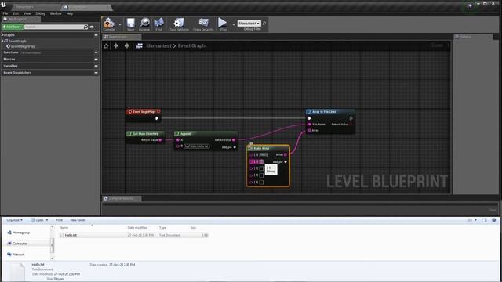Click the magnifier icon beside Debug Filter
This screenshot has width=502, height=282.
(264, 23)
